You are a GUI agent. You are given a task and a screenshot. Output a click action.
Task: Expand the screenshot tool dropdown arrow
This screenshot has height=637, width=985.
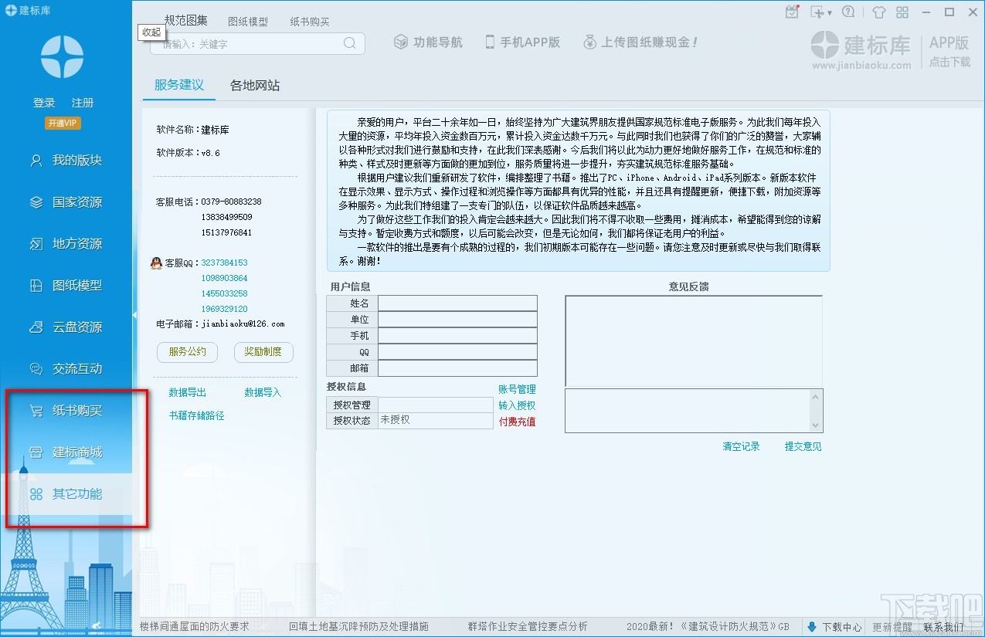click(830, 12)
